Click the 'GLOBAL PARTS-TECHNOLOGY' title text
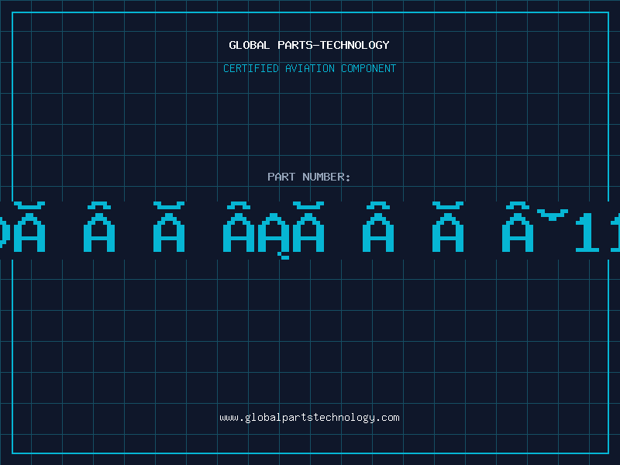This screenshot has width=620, height=465. (309, 45)
